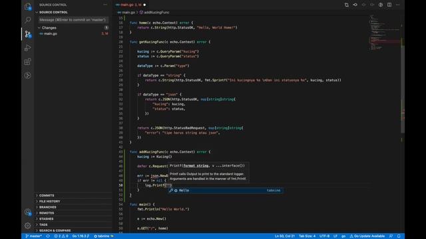Click the Changes count badge

pos(106,28)
